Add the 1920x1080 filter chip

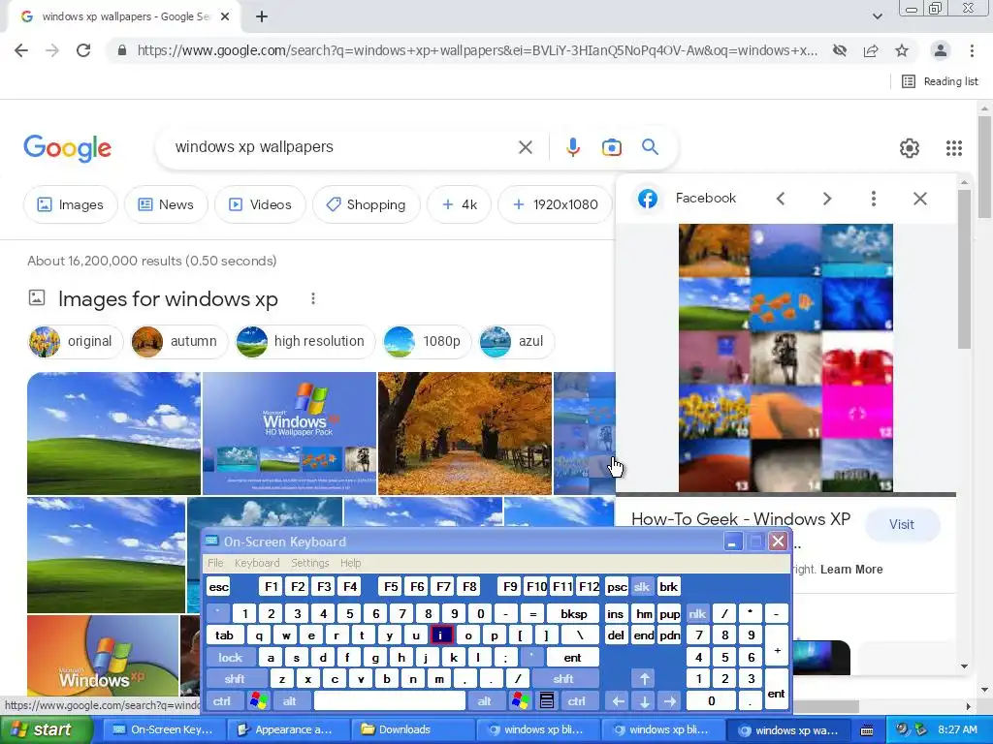coord(556,204)
